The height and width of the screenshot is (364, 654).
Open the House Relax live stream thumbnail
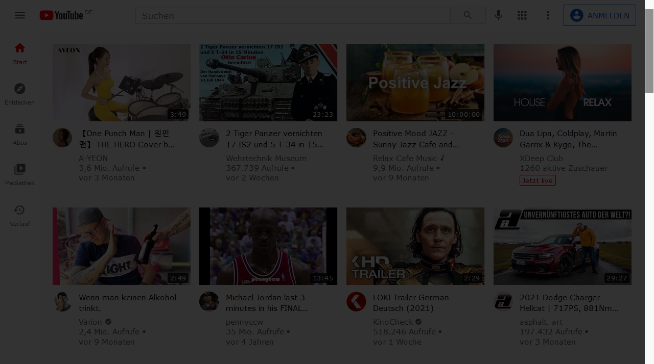pos(563,83)
